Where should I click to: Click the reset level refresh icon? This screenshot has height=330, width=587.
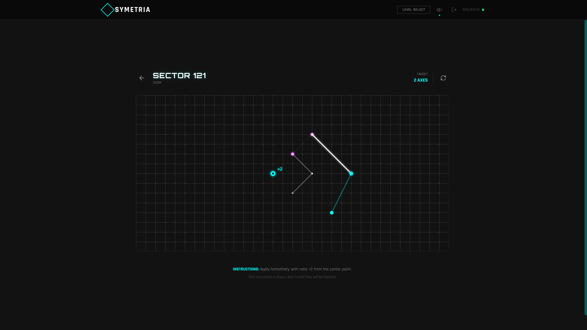click(443, 78)
